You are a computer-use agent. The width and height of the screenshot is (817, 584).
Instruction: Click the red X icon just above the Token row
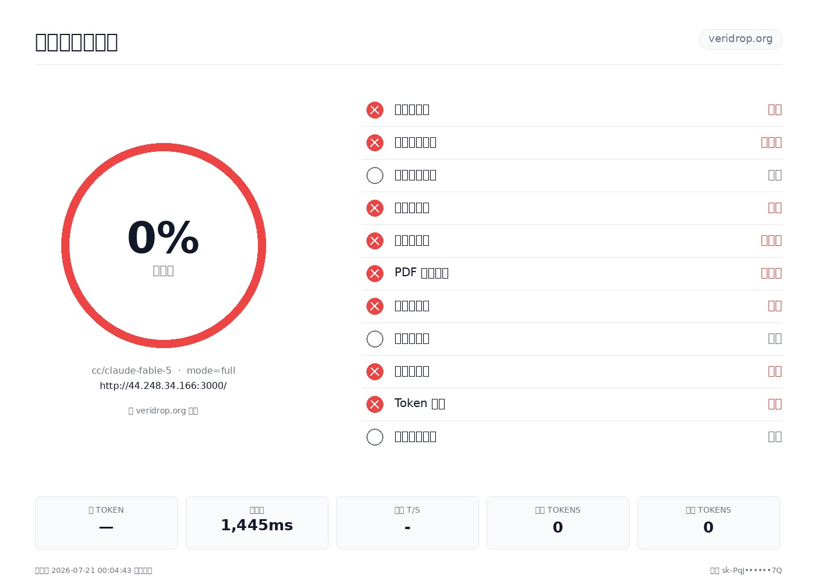[375, 371]
